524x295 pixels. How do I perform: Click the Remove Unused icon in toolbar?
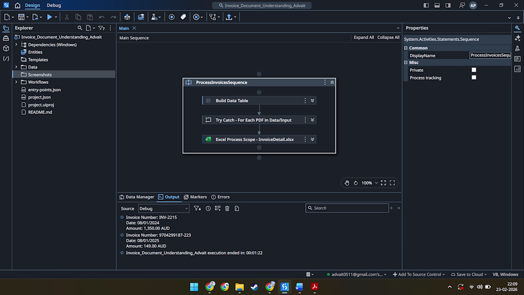[196, 17]
